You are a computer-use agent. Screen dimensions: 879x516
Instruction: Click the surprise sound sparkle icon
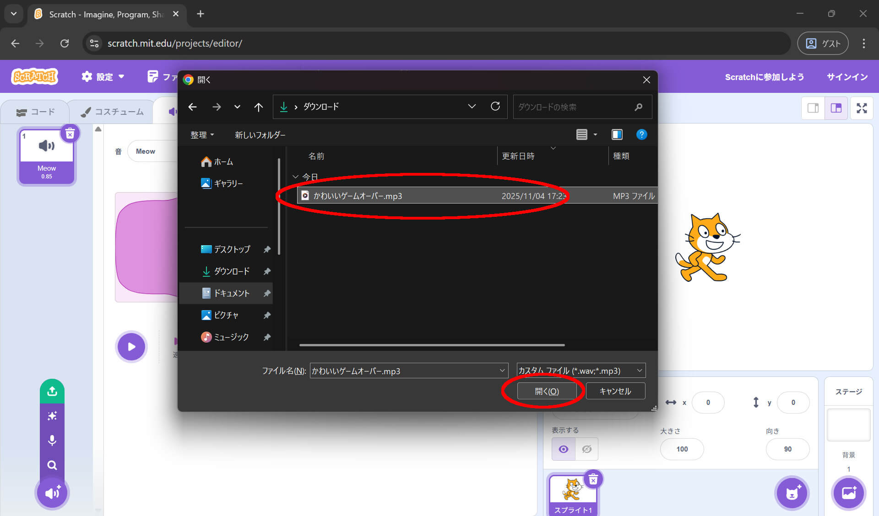pyautogui.click(x=52, y=416)
